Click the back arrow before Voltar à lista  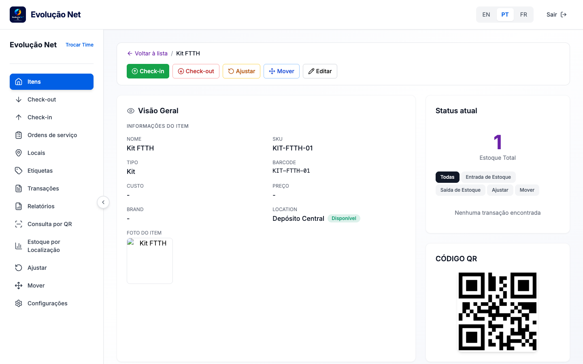pos(130,53)
